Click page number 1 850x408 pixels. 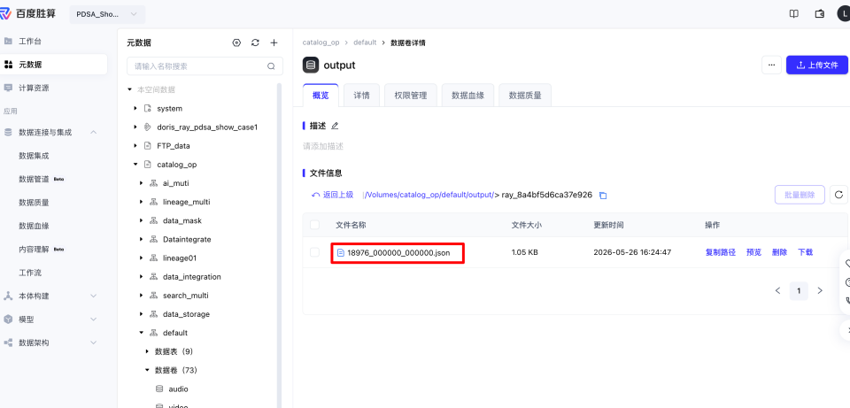pos(799,291)
